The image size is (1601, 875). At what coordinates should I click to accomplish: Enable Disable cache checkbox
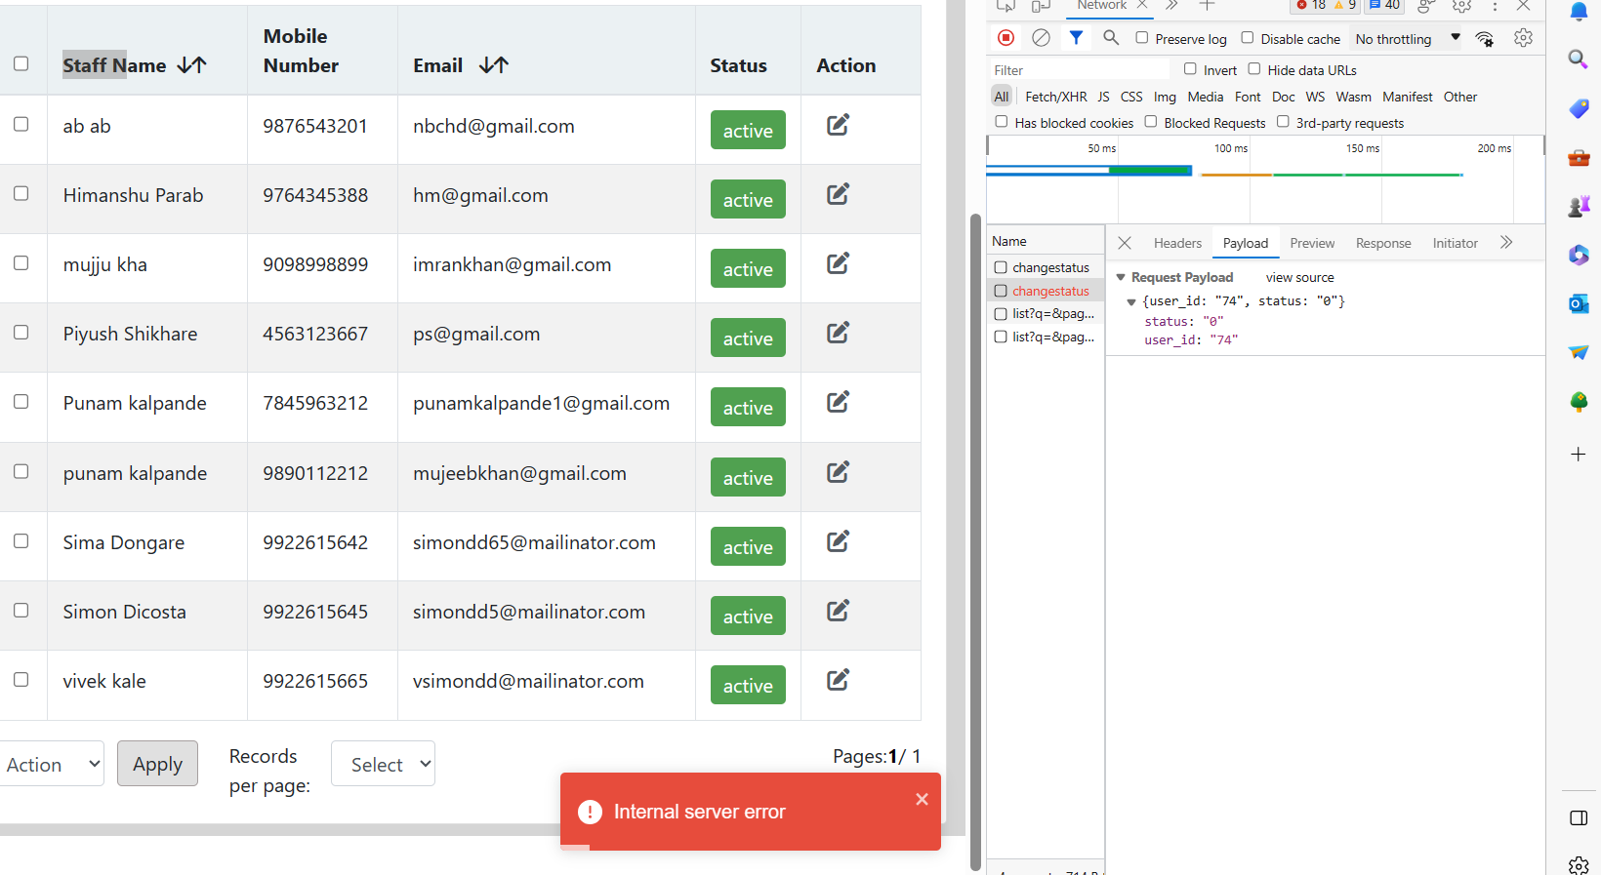1247,38
